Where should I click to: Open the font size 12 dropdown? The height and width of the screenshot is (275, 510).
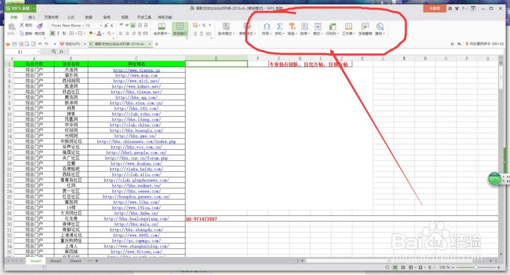click(100, 26)
